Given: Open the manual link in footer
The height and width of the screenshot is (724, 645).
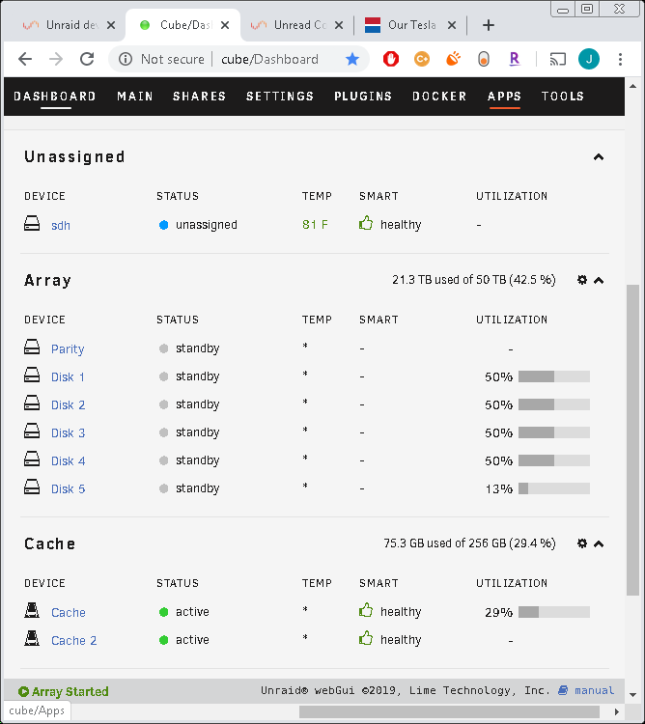Looking at the screenshot, I should pos(594,690).
